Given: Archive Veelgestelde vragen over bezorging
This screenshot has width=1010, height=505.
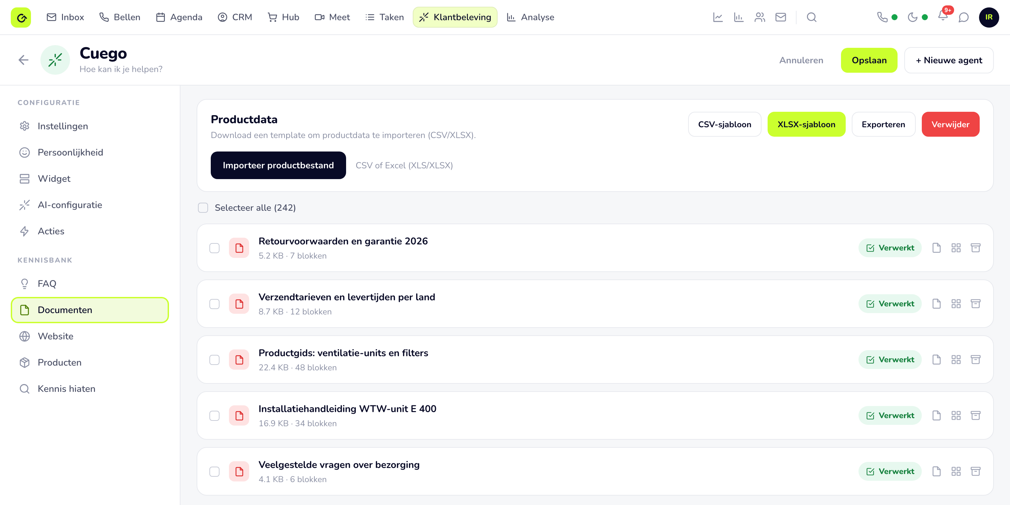Looking at the screenshot, I should [x=976, y=471].
